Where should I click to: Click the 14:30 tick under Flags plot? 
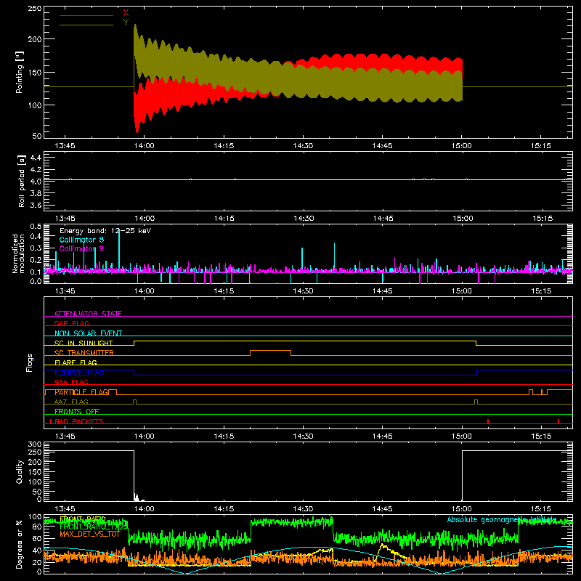(x=303, y=436)
